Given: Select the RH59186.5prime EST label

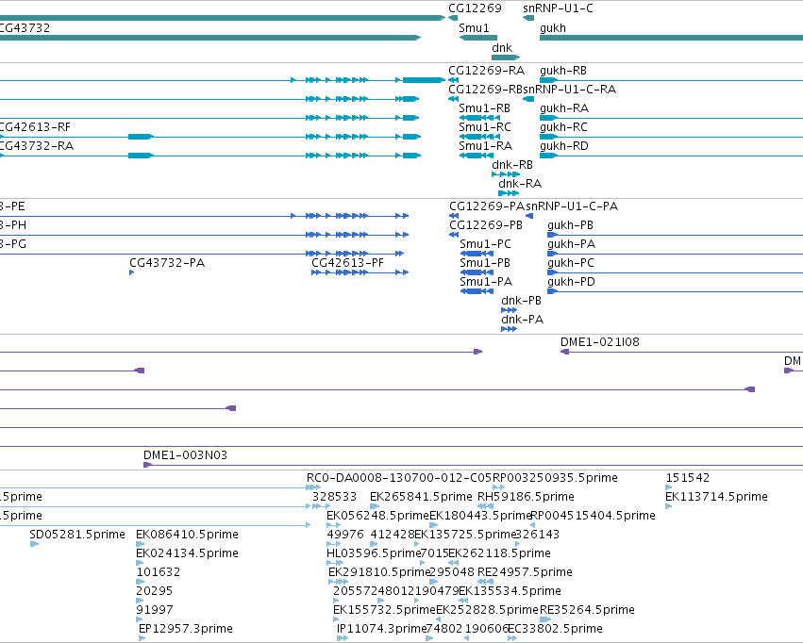Looking at the screenshot, I should (x=526, y=497).
